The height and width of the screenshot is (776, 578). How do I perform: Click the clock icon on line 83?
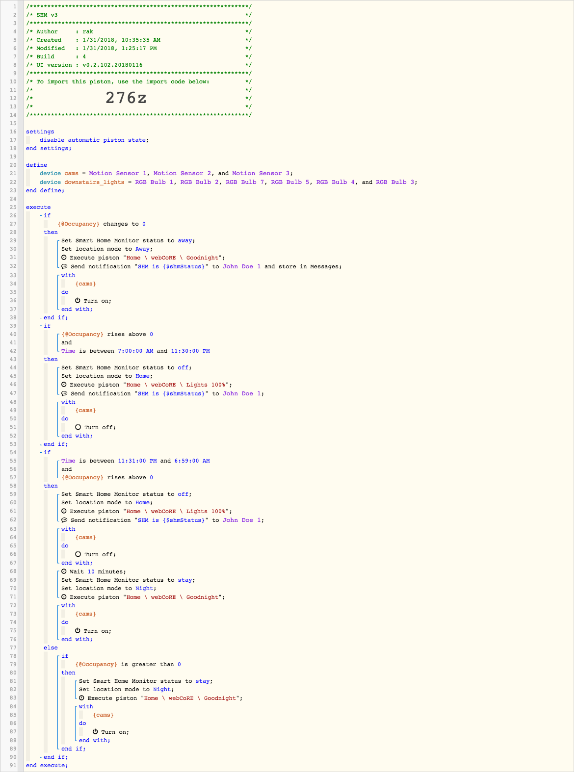point(81,698)
